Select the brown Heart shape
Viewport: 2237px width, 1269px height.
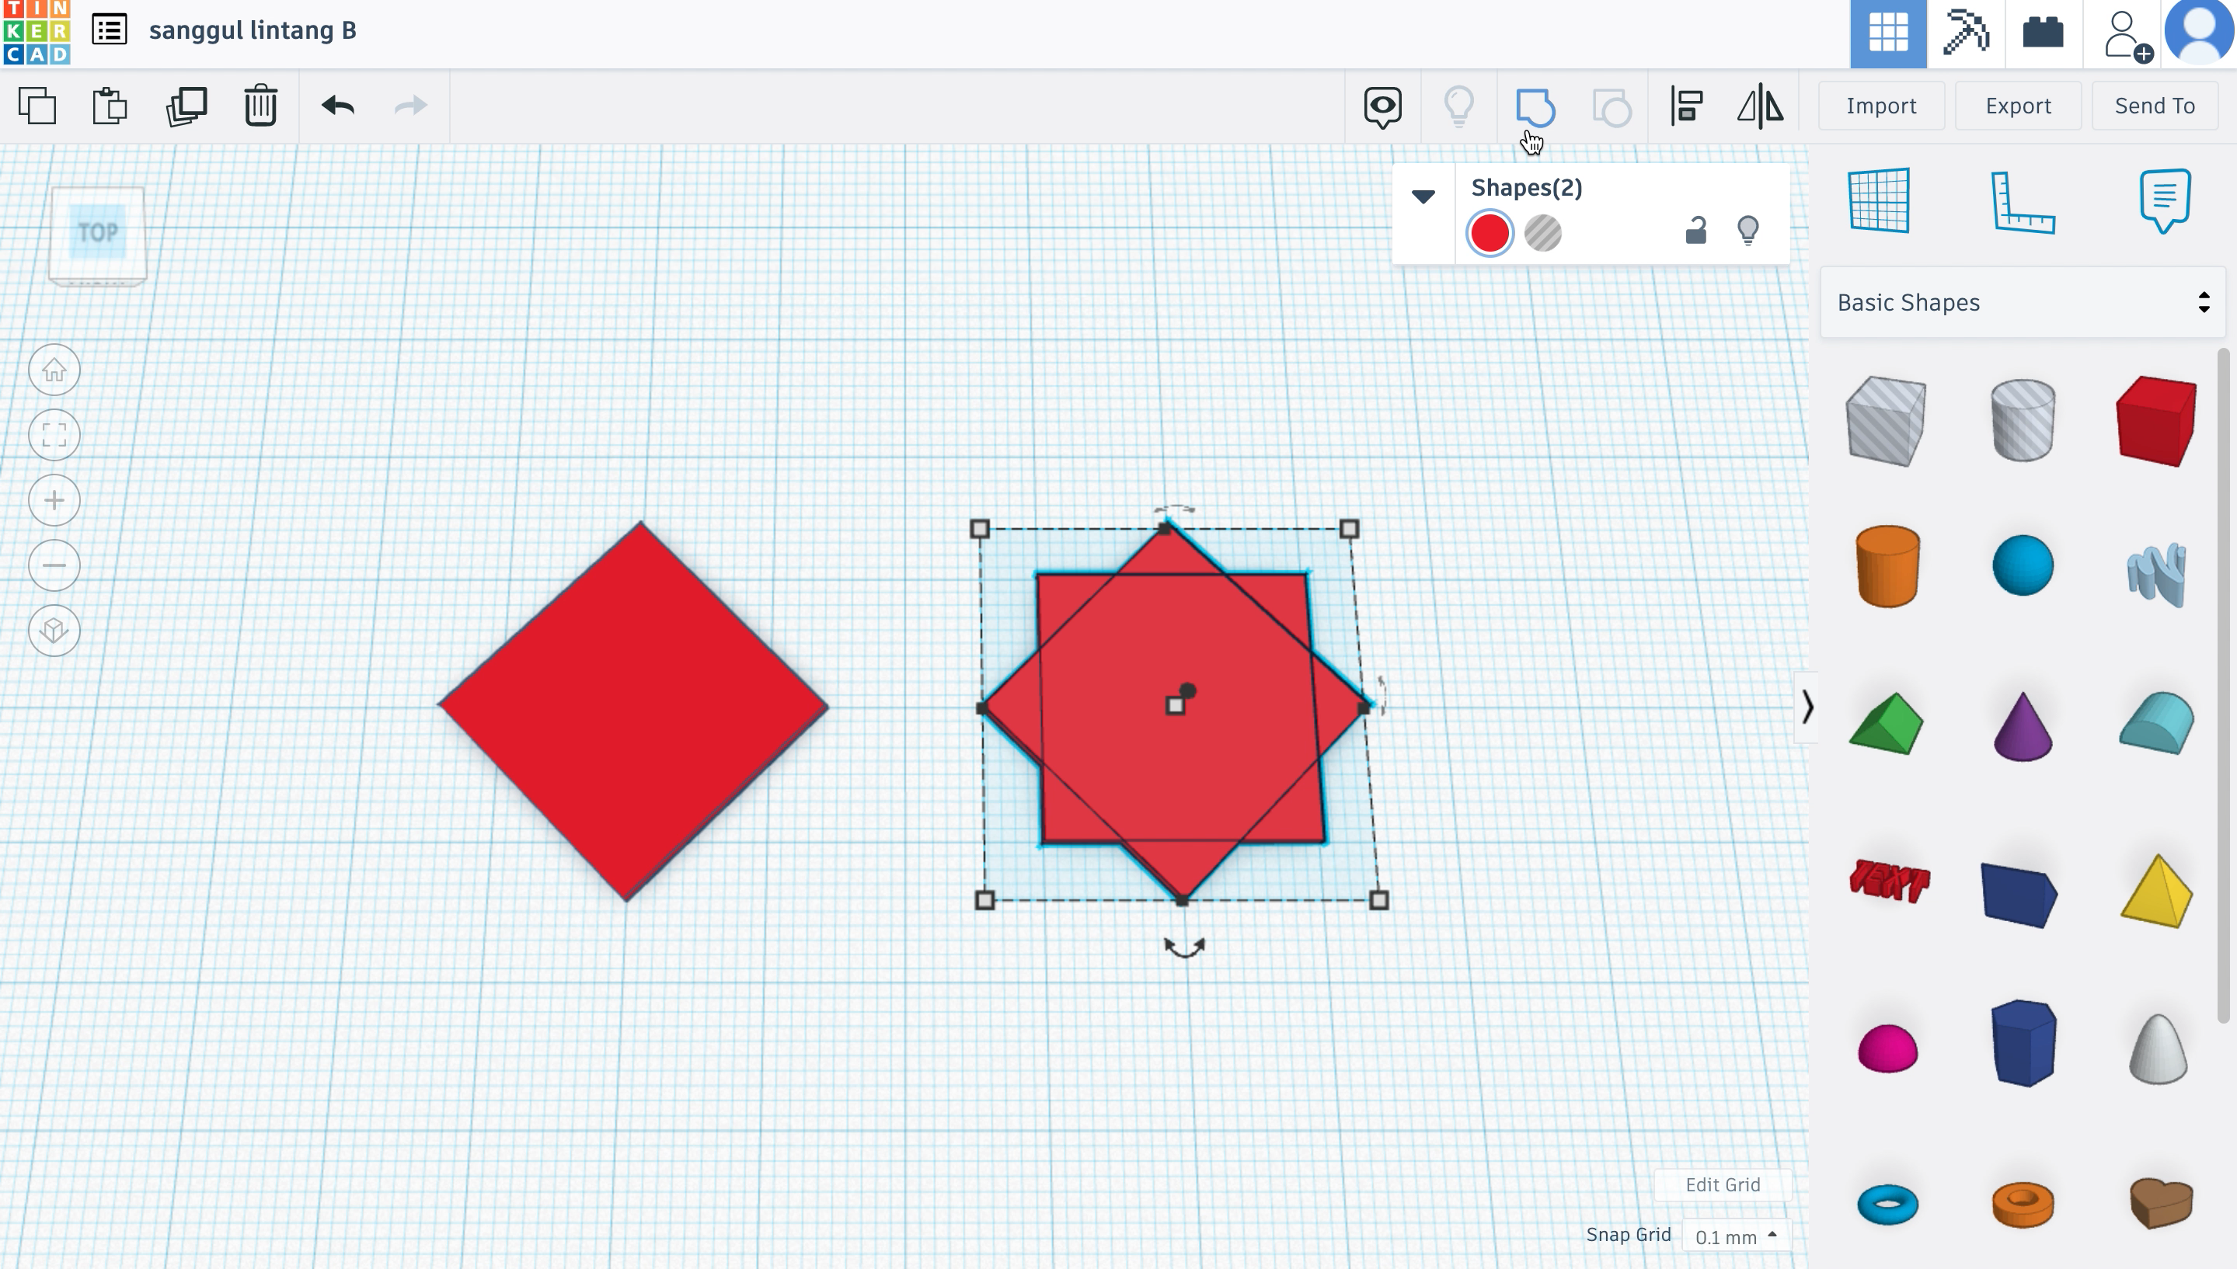(2160, 1203)
